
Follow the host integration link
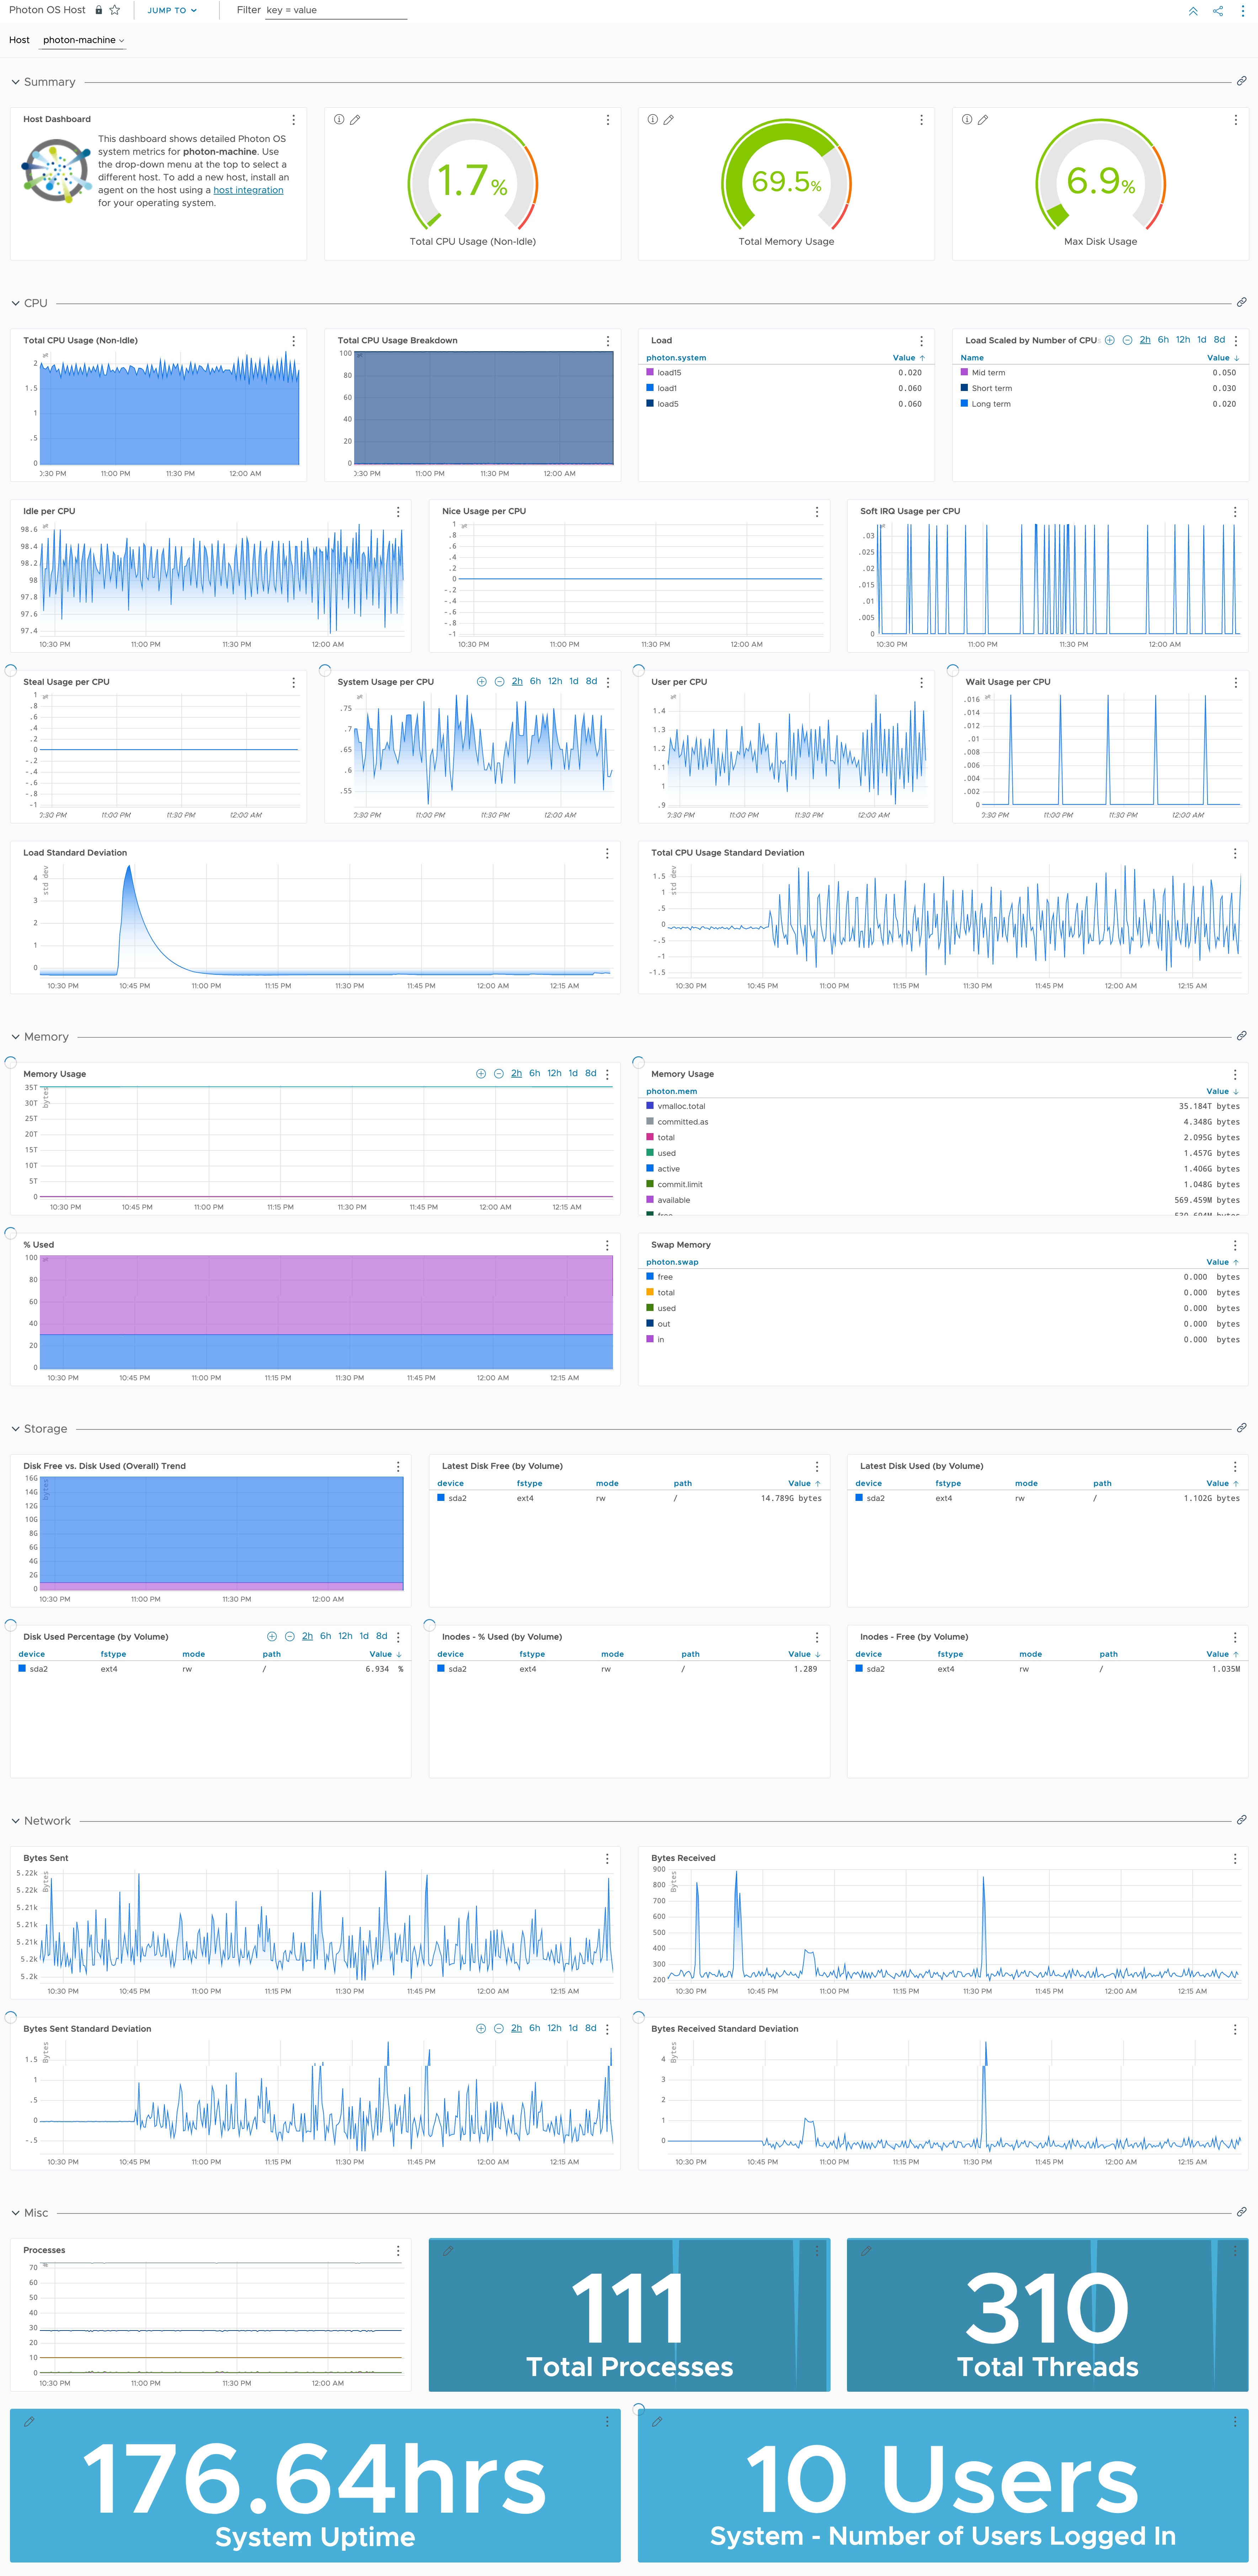(248, 190)
